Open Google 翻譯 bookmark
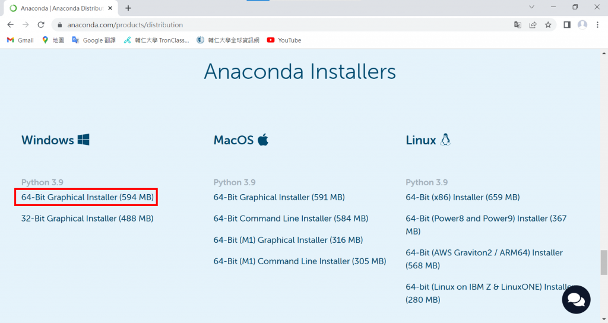608x323 pixels. [x=94, y=40]
